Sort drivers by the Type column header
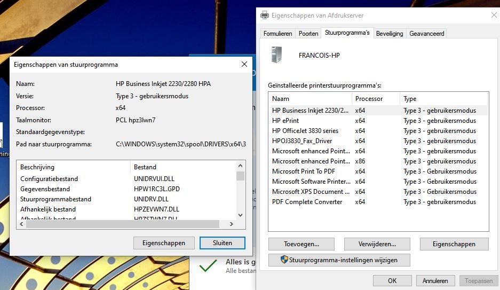The width and height of the screenshot is (500, 290). click(443, 99)
